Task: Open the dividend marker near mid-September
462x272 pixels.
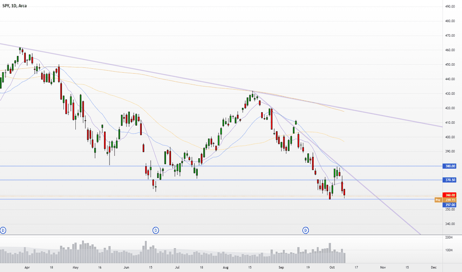Action: click(305, 230)
